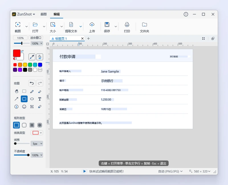Click the 上传 upload button
This screenshot has height=185, width=228.
click(x=92, y=27)
